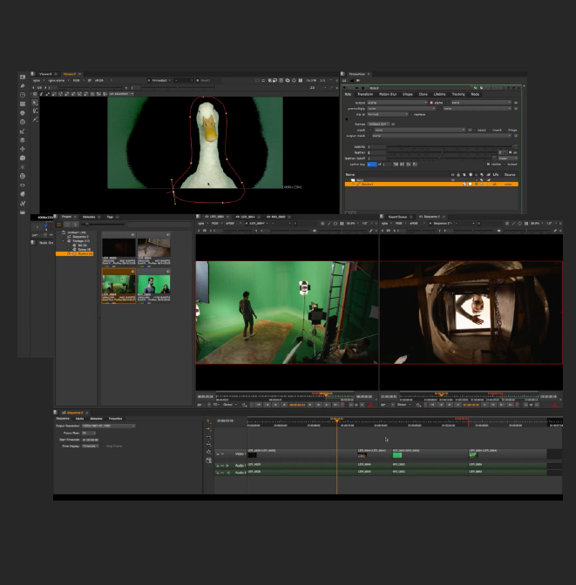Open the Motion Blur tab

[x=388, y=94]
